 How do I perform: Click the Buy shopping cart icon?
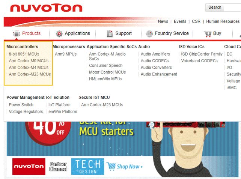point(208,34)
